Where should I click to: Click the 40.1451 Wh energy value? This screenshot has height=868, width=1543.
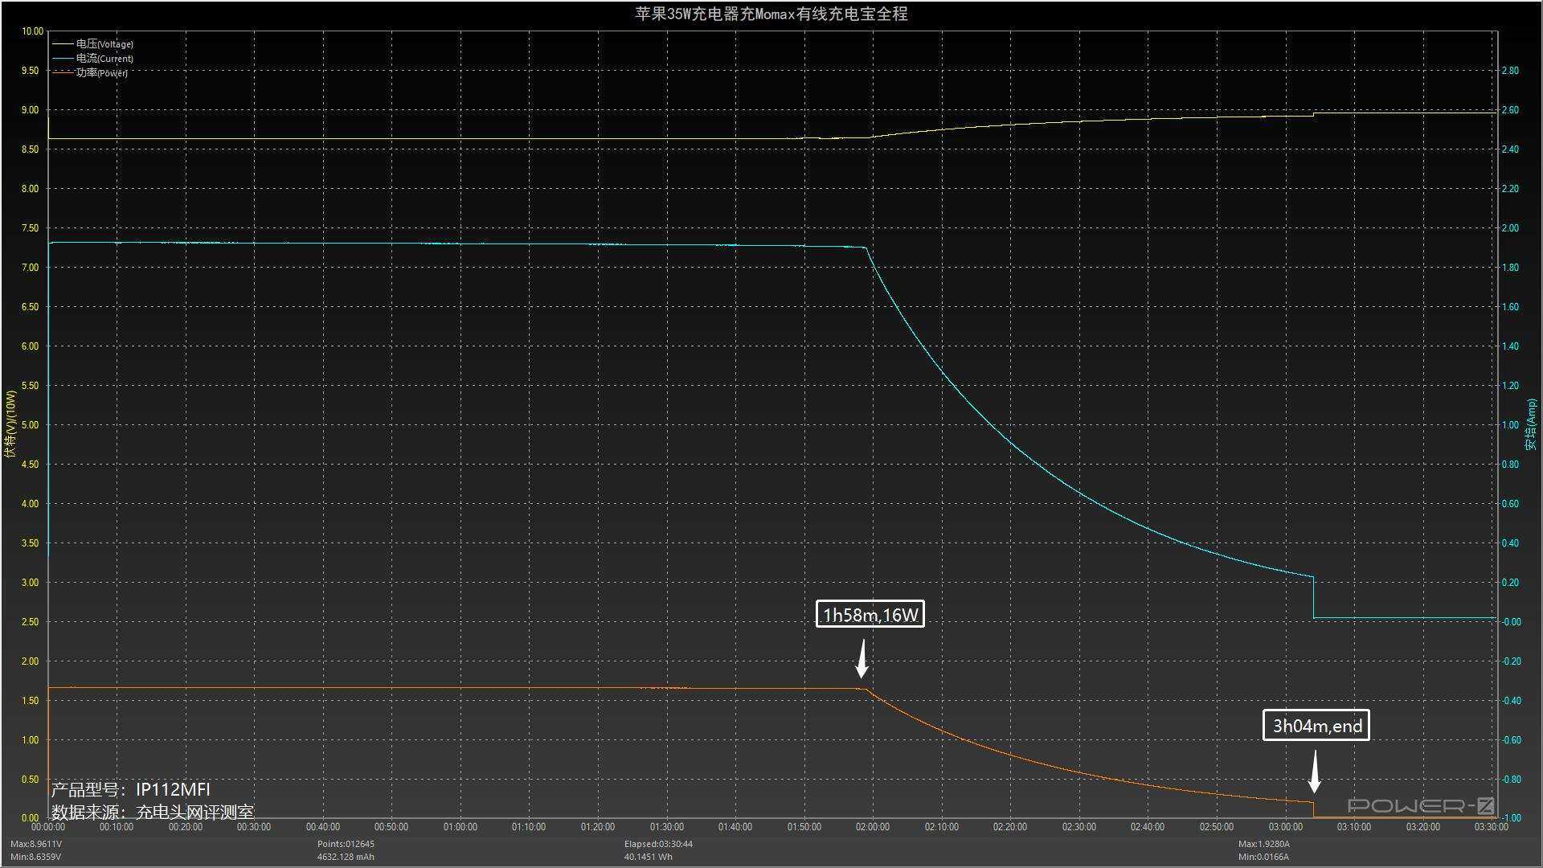pos(649,857)
